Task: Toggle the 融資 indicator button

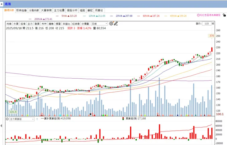Action: point(37,24)
